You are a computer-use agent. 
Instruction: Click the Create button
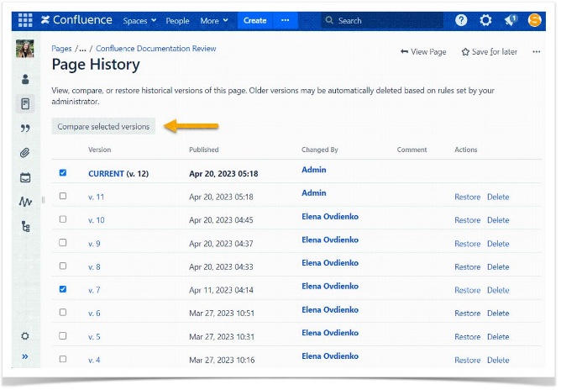click(255, 20)
